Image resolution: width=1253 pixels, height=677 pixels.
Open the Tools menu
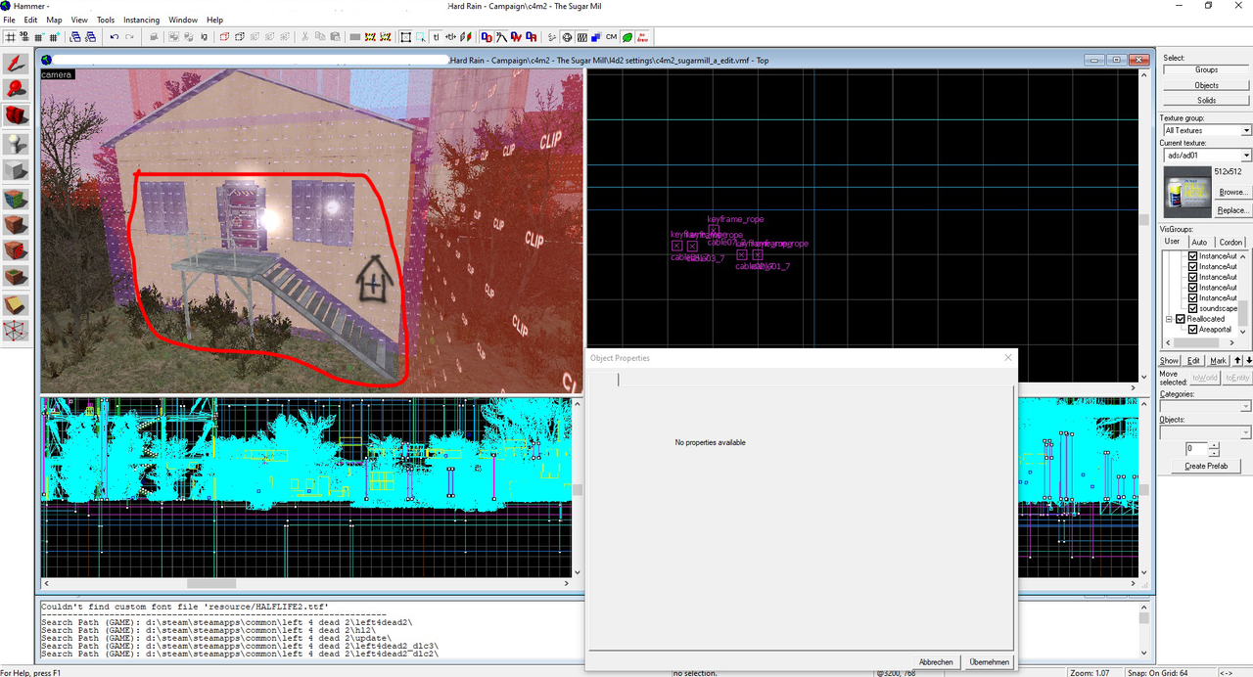click(106, 20)
